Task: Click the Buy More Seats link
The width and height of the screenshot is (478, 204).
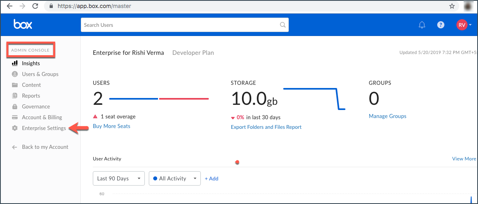Action: click(x=112, y=126)
